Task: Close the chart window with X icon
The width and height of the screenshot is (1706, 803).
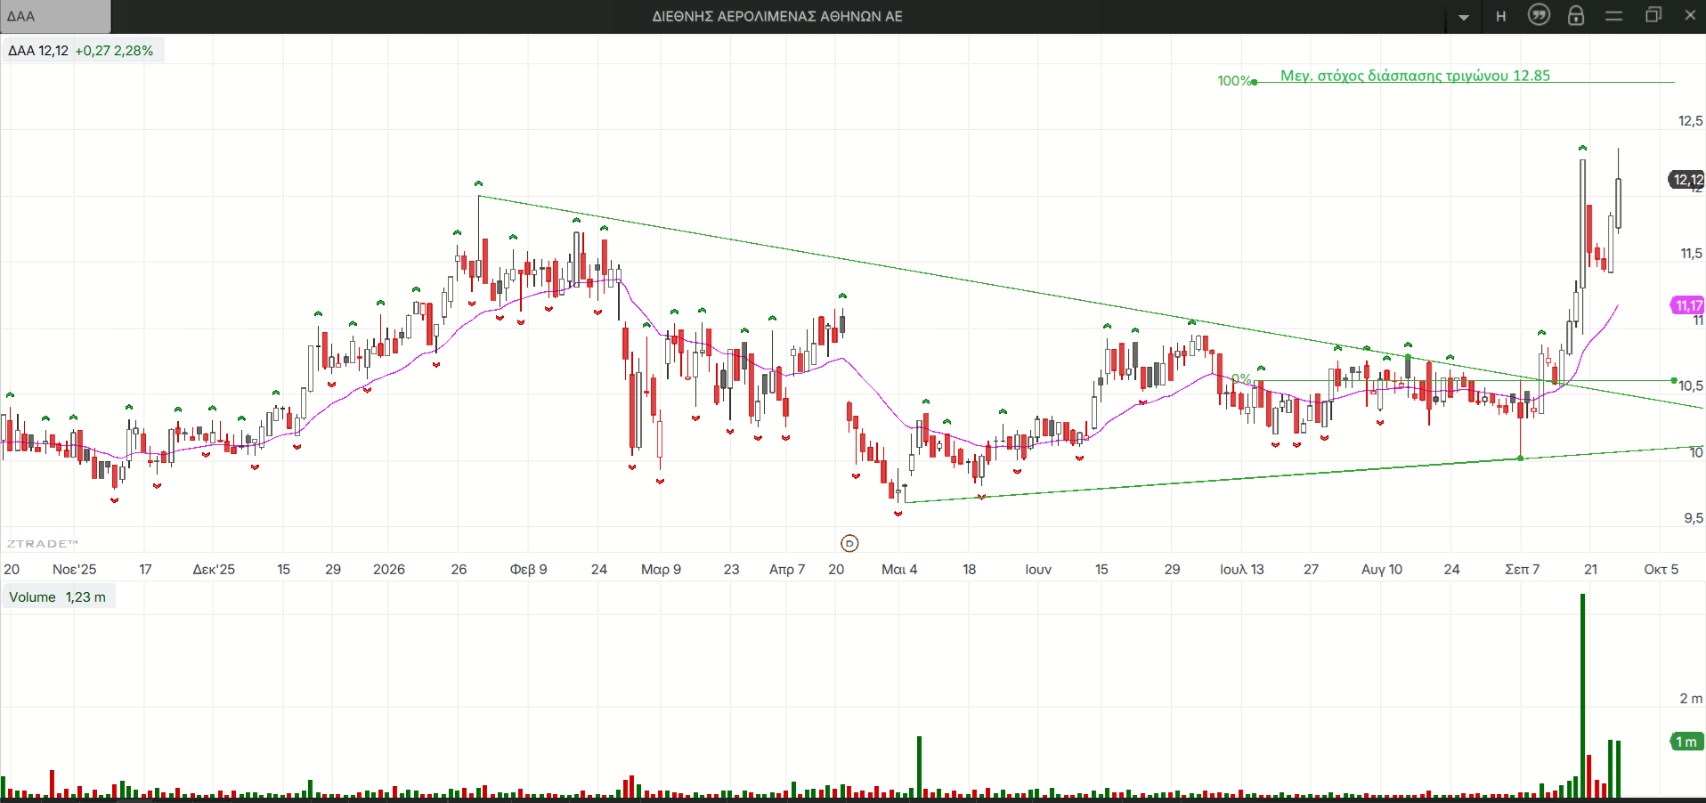Action: pos(1690,15)
